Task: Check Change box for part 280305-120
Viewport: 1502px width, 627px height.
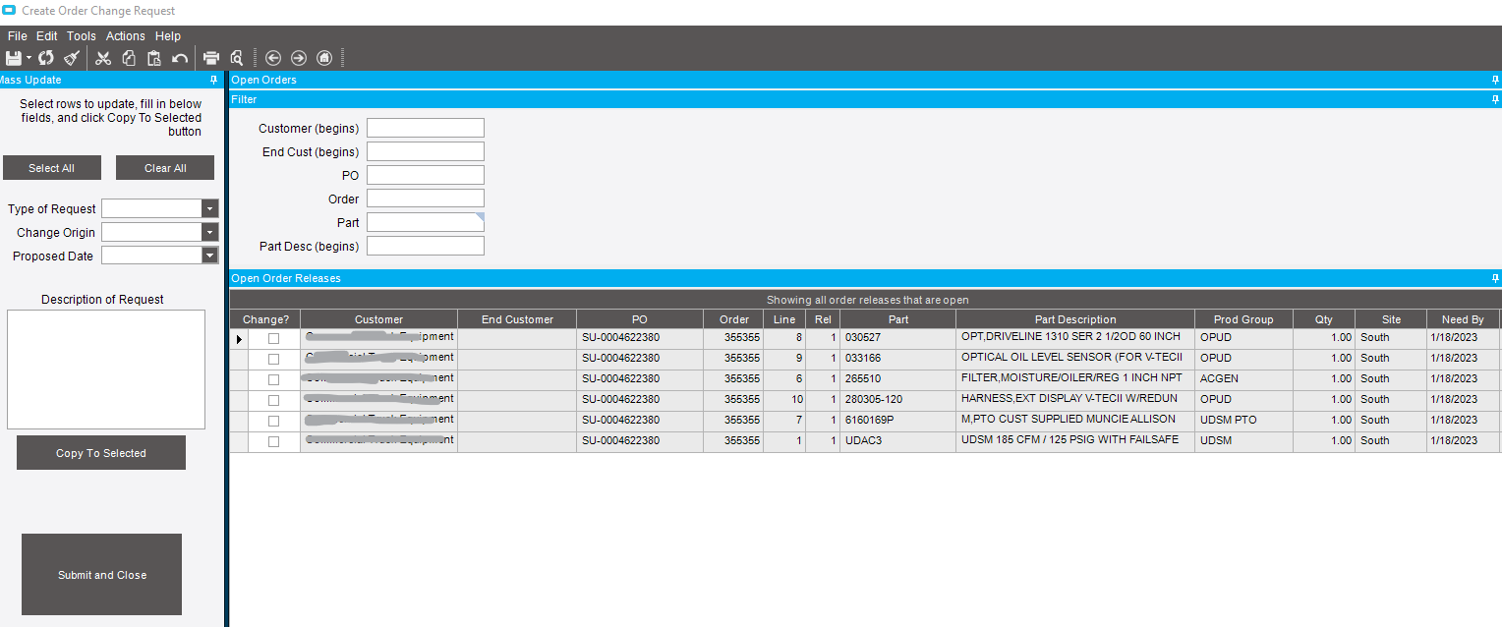Action: pos(273,400)
